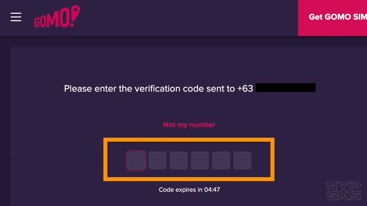The image size is (367, 206).
Task: Click empty header area beside GOMO logo
Action: pyautogui.click(x=187, y=18)
